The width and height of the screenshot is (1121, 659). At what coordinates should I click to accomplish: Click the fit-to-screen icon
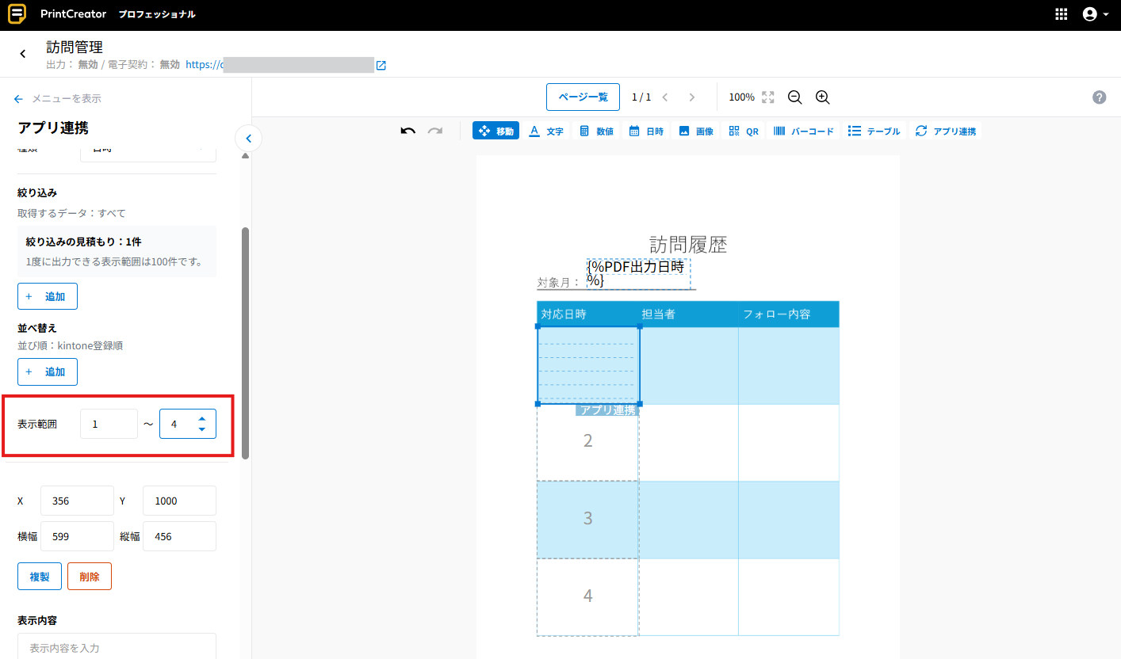pos(767,97)
